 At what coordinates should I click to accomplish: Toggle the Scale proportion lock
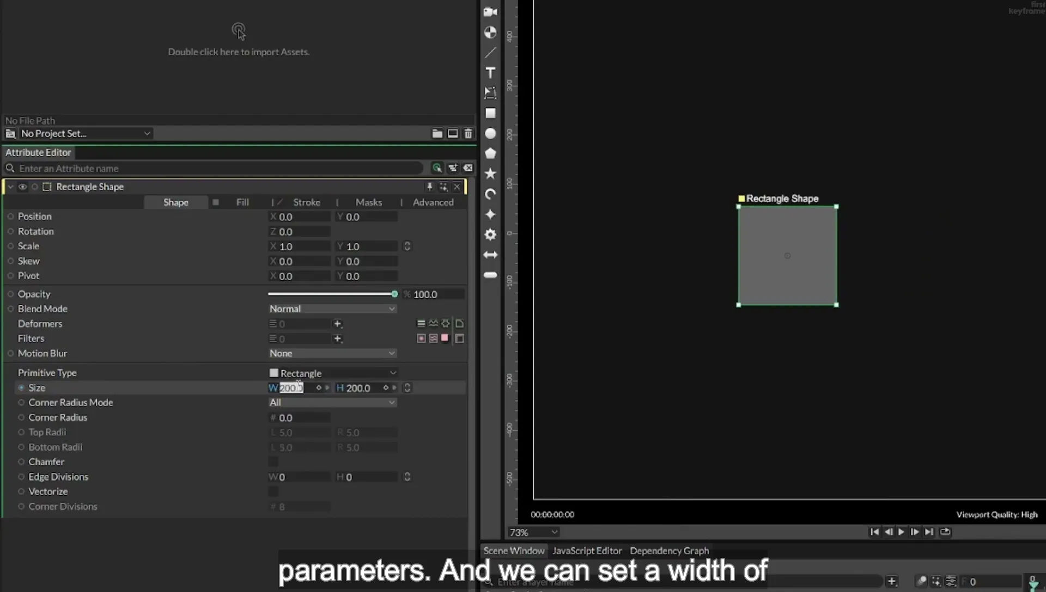(x=407, y=246)
